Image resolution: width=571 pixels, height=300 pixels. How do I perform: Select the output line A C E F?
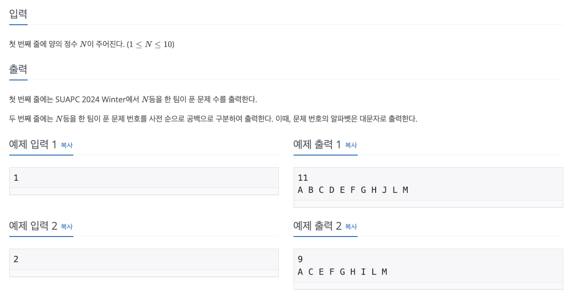[342, 272]
